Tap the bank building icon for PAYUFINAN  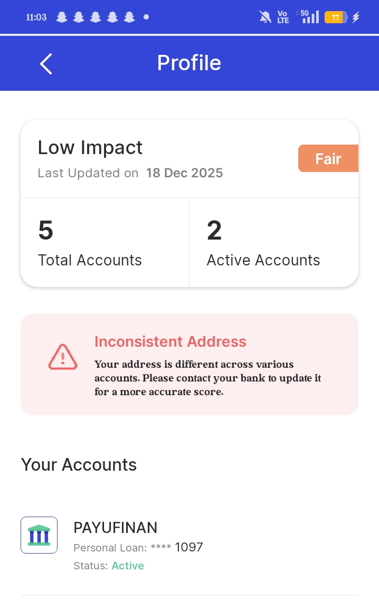pyautogui.click(x=39, y=535)
